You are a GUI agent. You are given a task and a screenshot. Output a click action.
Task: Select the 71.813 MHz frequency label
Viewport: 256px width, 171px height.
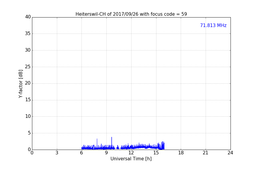tap(213, 25)
